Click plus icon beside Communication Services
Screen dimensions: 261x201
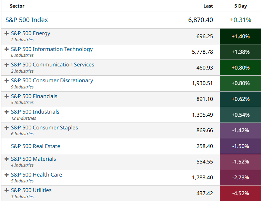7,65
